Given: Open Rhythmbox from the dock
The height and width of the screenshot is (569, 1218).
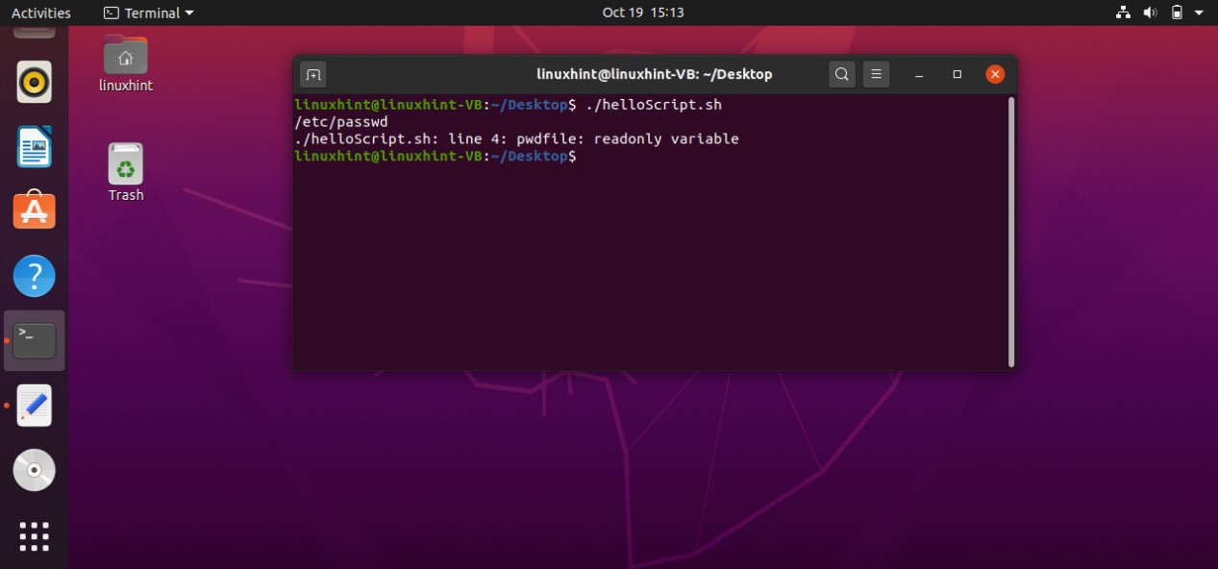Looking at the screenshot, I should 35,83.
